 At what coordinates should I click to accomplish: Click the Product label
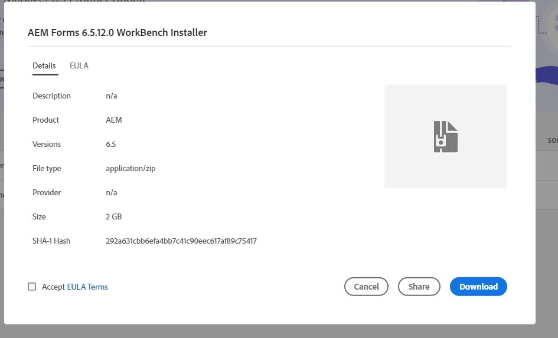[x=45, y=120]
